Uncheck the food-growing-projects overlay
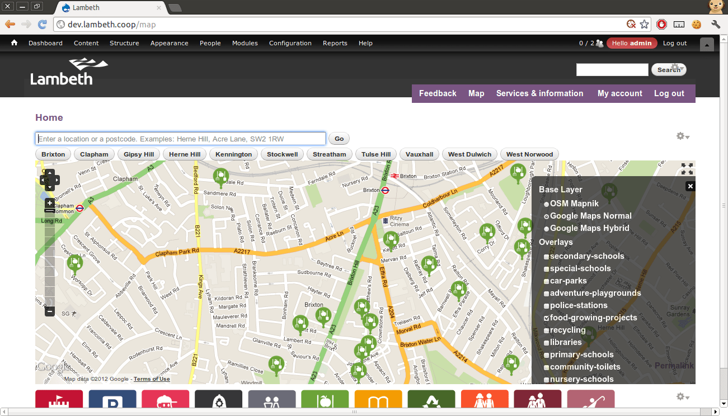 click(547, 318)
